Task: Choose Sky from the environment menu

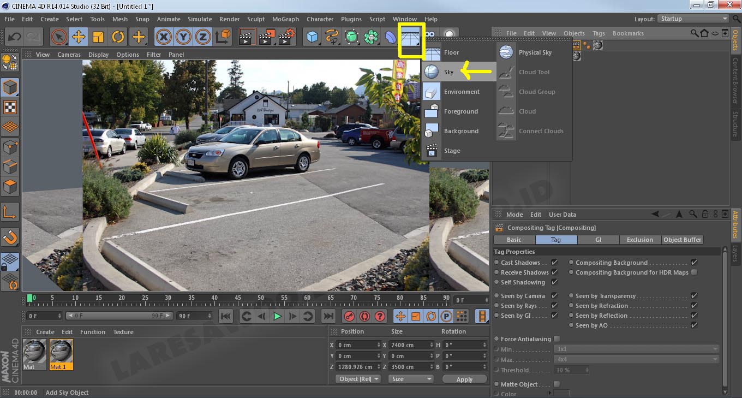Action: click(x=449, y=72)
